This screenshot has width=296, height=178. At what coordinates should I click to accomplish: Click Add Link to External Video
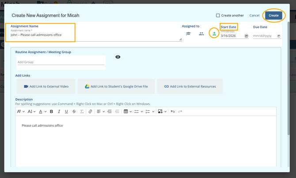pos(46,86)
